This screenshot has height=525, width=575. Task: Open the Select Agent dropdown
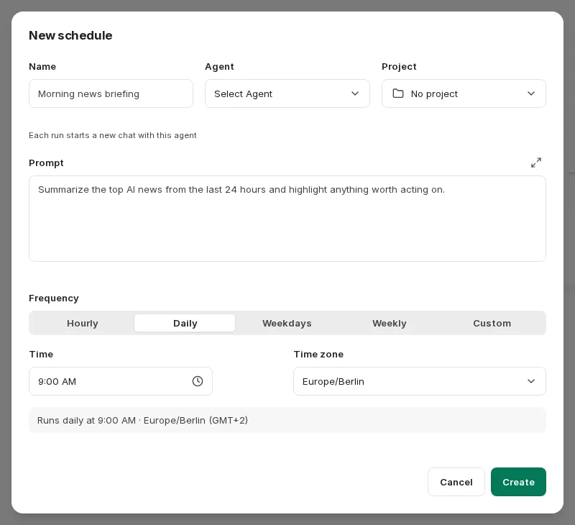287,93
